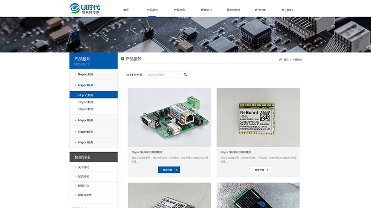This screenshot has width=371, height=208.
Task: Click the magnifier search icon in the keyword box
Action: [x=185, y=74]
